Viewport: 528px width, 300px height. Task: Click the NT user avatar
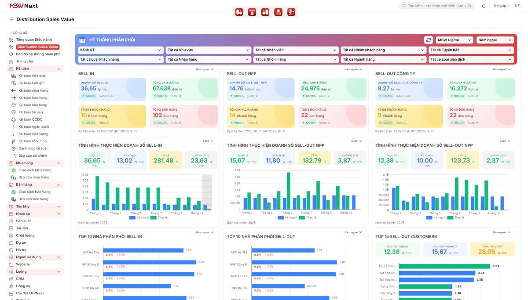(x=517, y=6)
